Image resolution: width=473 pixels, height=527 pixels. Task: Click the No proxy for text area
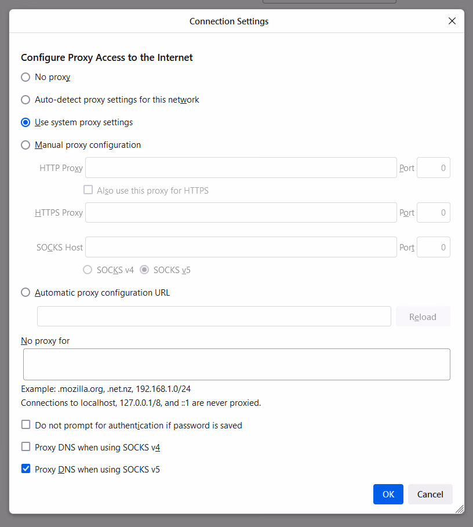click(237, 364)
